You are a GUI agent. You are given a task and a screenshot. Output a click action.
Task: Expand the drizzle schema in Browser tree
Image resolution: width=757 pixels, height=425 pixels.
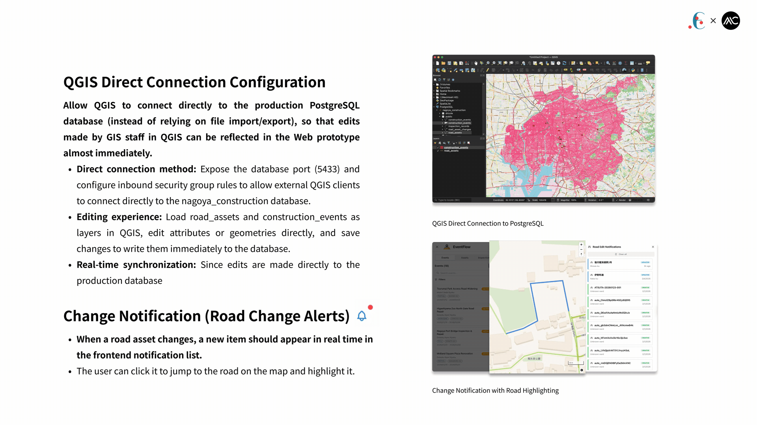(440, 113)
